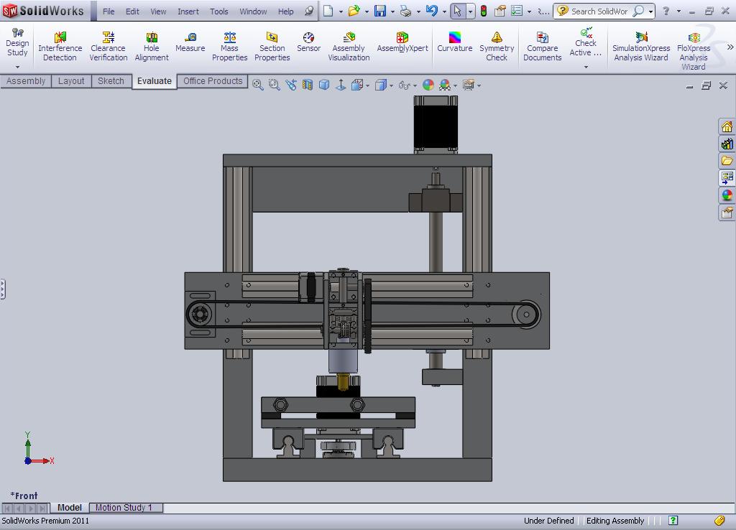
Task: Open the Section View tool
Action: coord(307,84)
